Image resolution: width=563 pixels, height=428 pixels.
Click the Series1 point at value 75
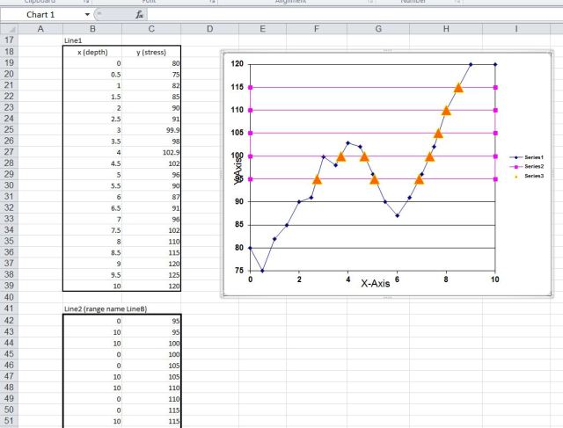(262, 271)
